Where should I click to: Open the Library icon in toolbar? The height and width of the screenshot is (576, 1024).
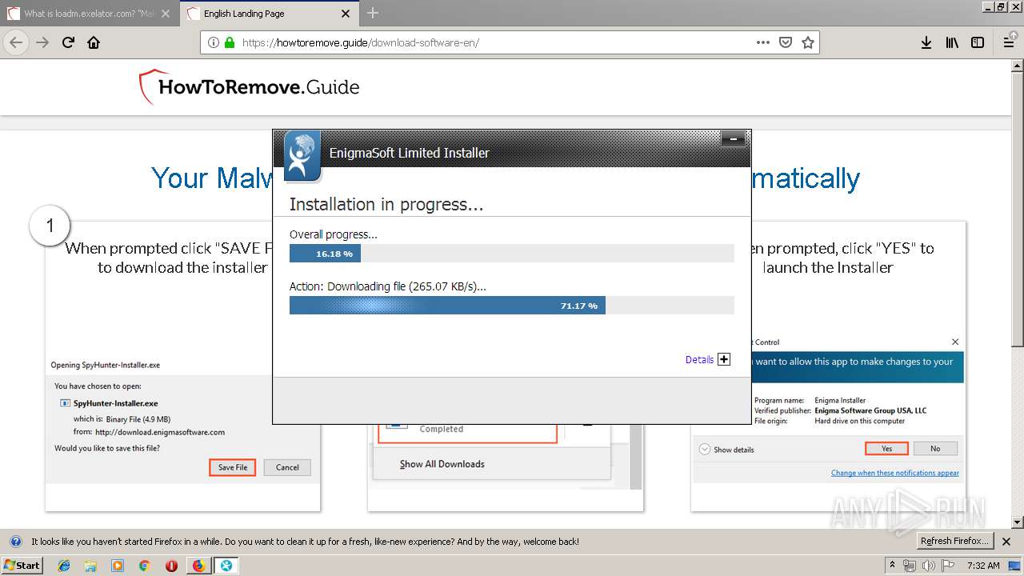(x=952, y=42)
